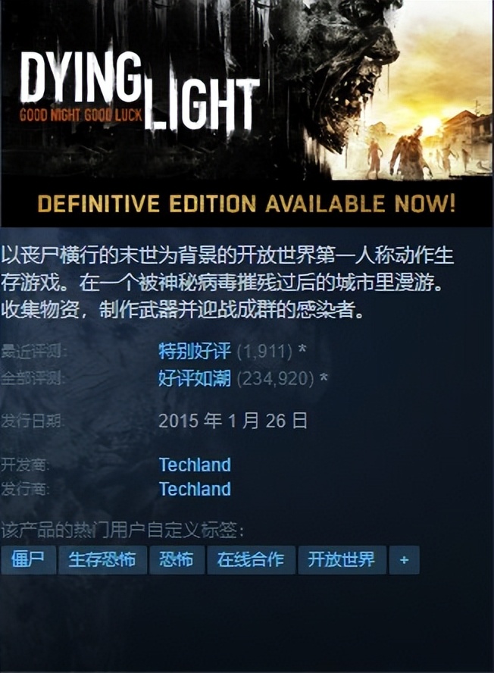This screenshot has height=673, width=494.
Task: Select the 生存恐怖 tag
Action: coord(102,559)
